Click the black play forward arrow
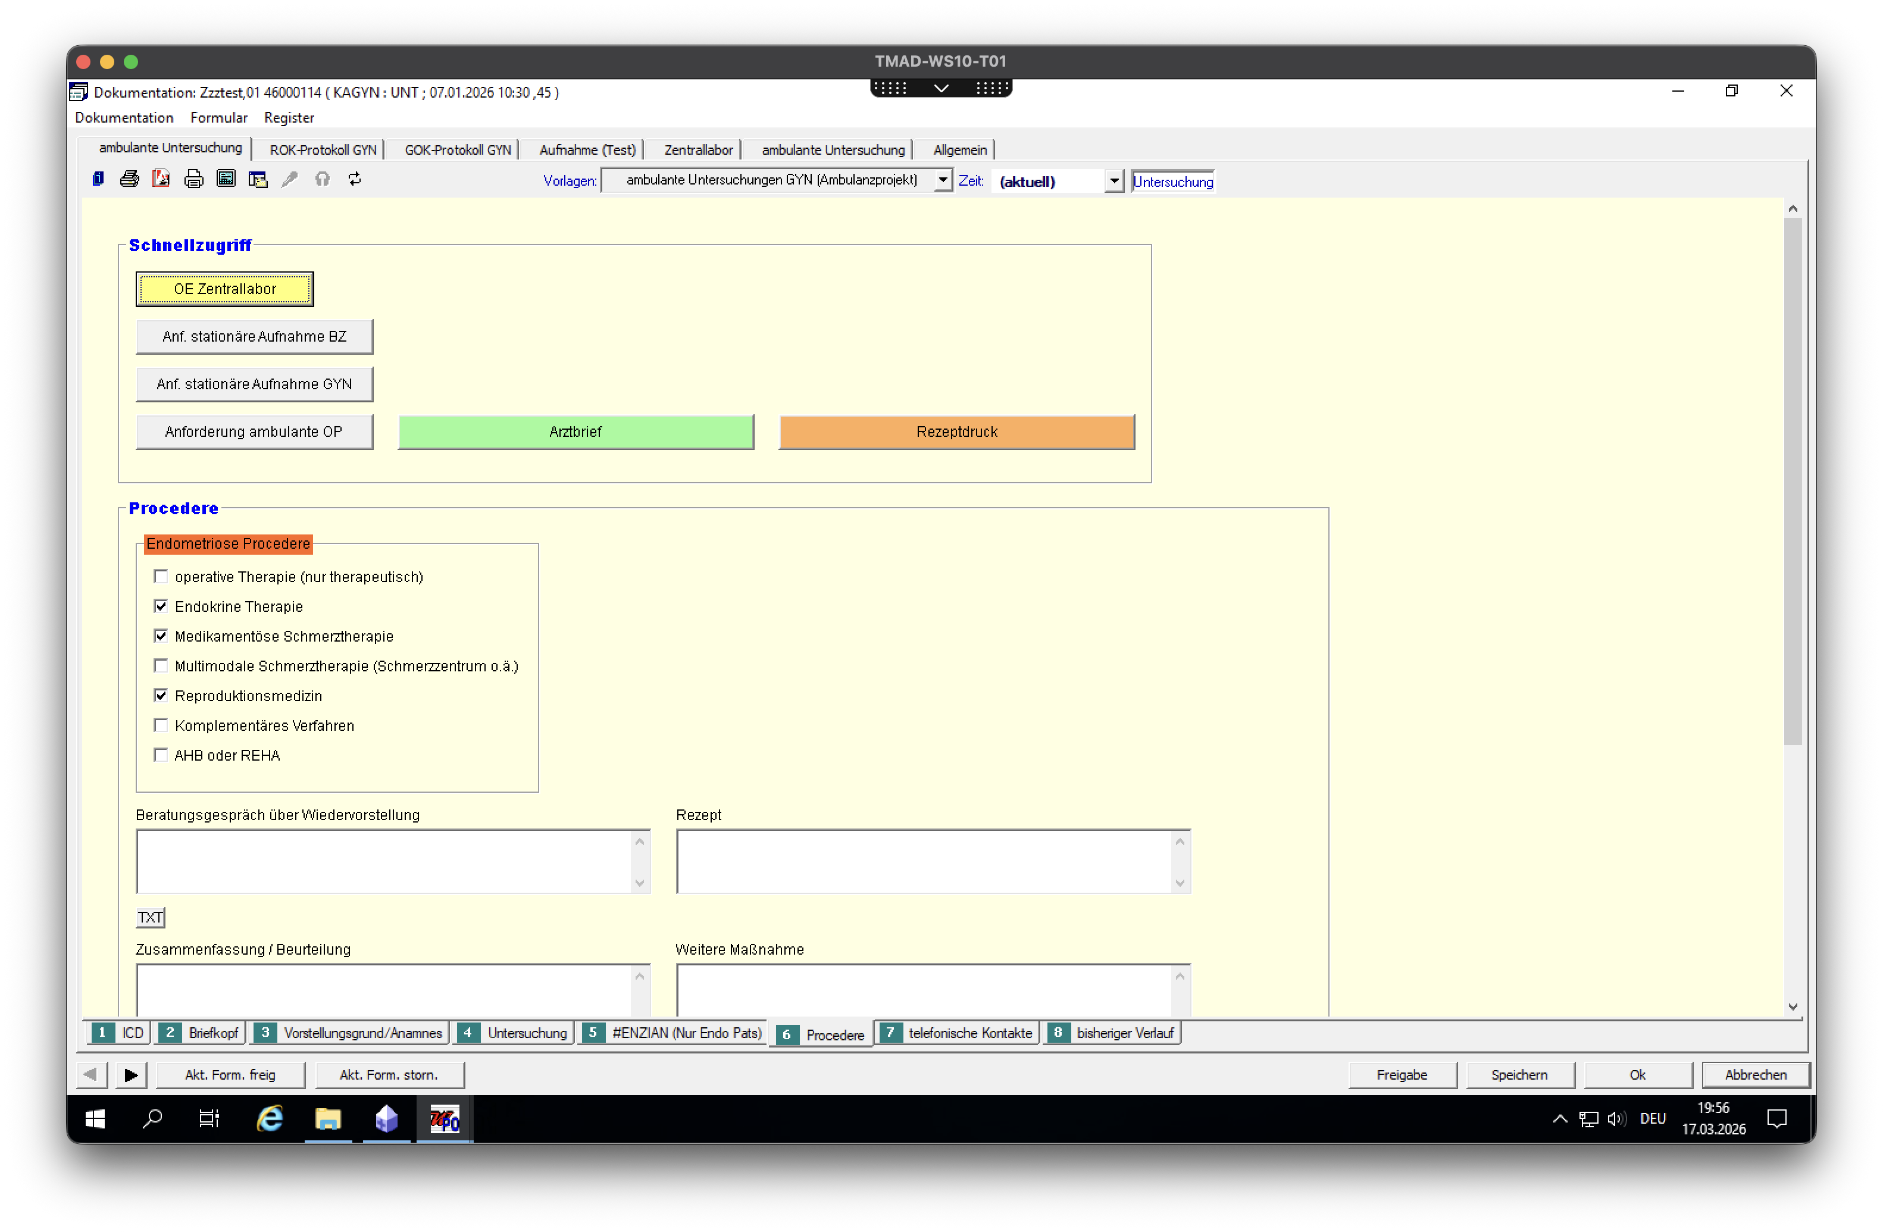This screenshot has height=1232, width=1883. tap(130, 1074)
